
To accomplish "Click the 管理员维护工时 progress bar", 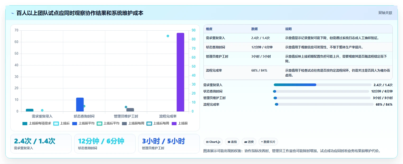I will (322, 98).
